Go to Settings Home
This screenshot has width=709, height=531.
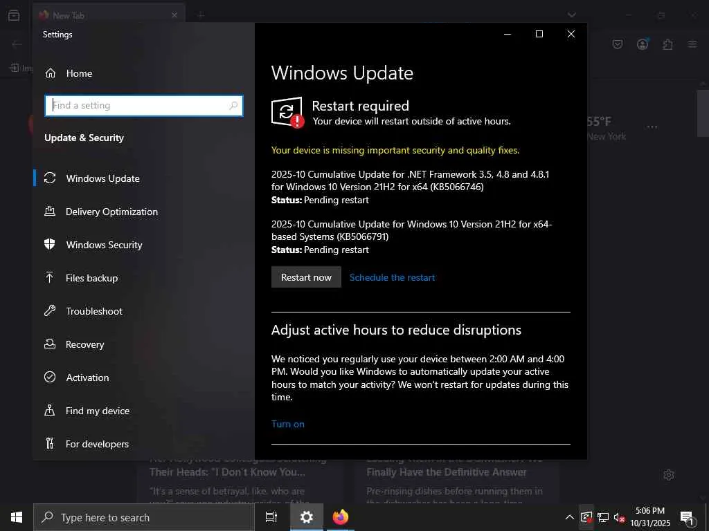coord(69,73)
